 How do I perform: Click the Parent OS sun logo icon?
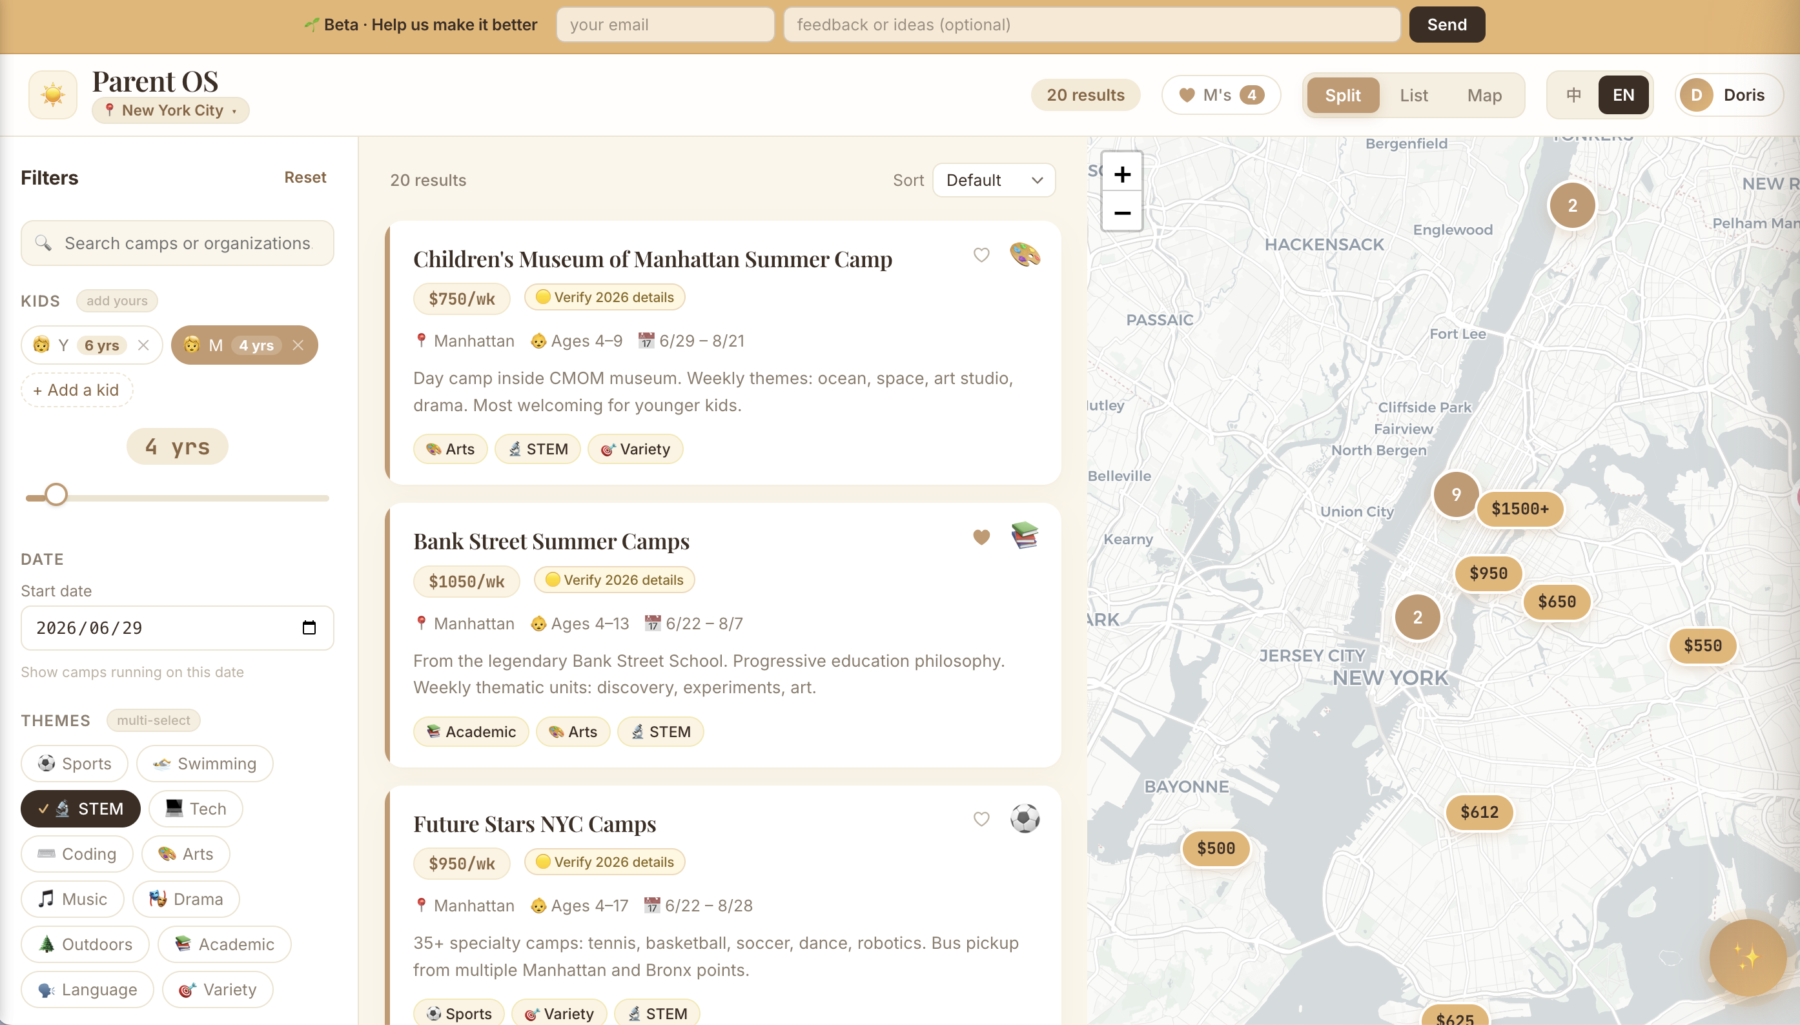coord(53,94)
